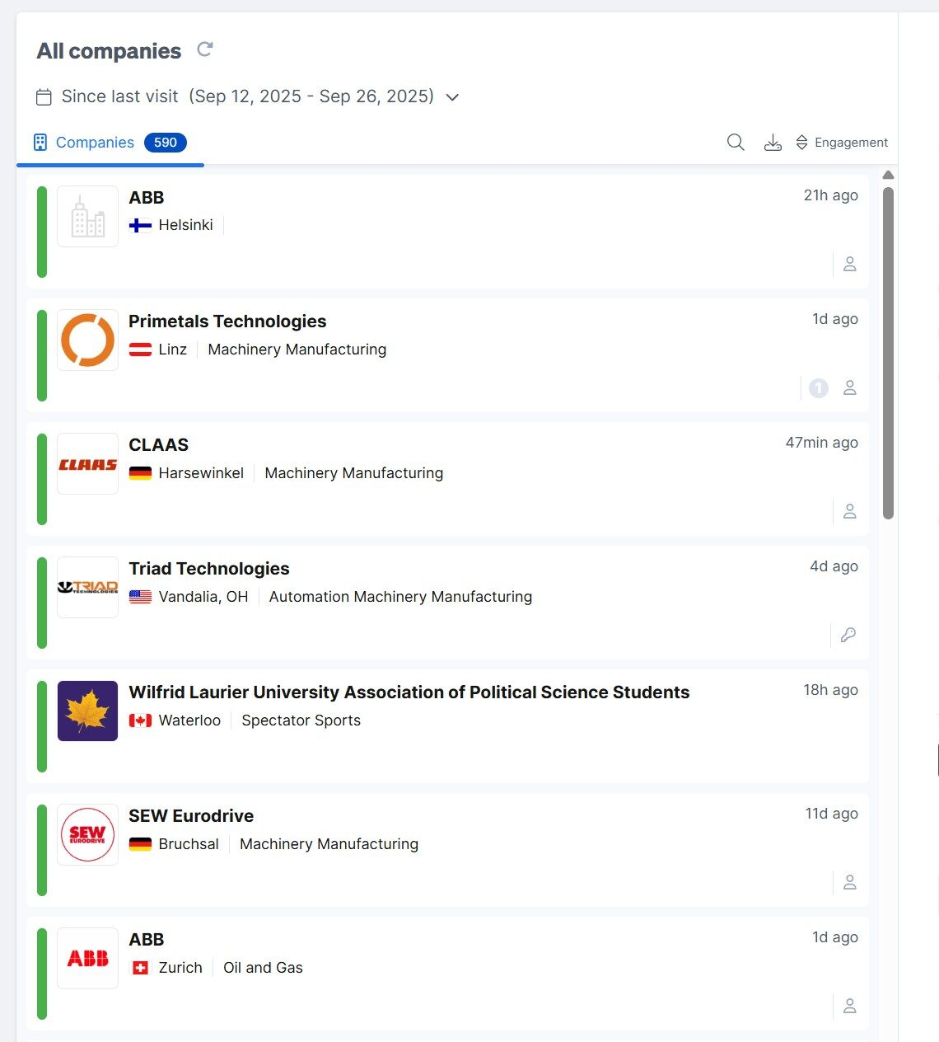939x1042 pixels.
Task: Open the SEW Eurodrive company name
Action: [191, 816]
